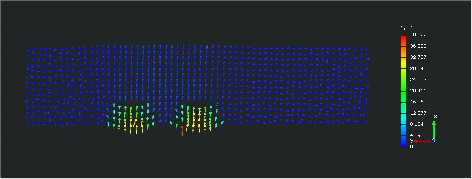
Task: Click the 'x' axis label
Action: coord(435,116)
